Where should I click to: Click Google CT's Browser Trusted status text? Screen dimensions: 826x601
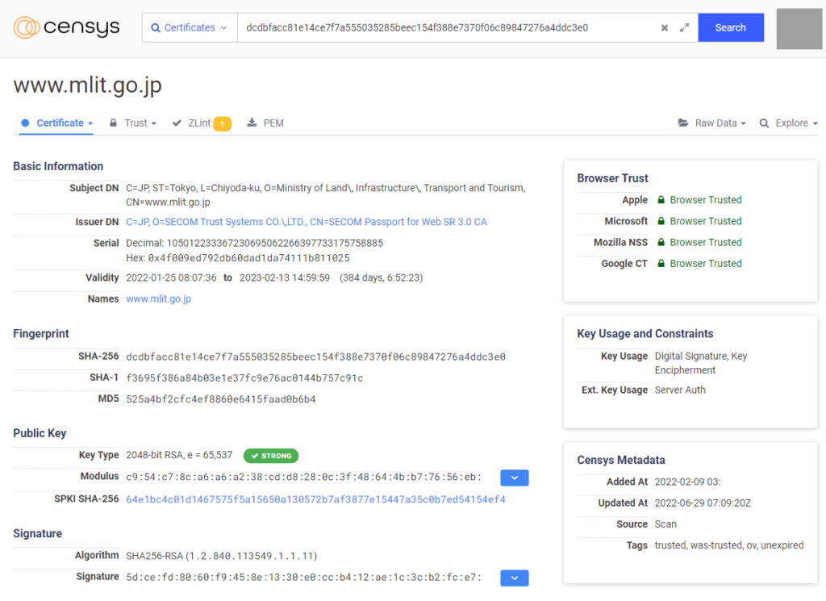coord(705,263)
